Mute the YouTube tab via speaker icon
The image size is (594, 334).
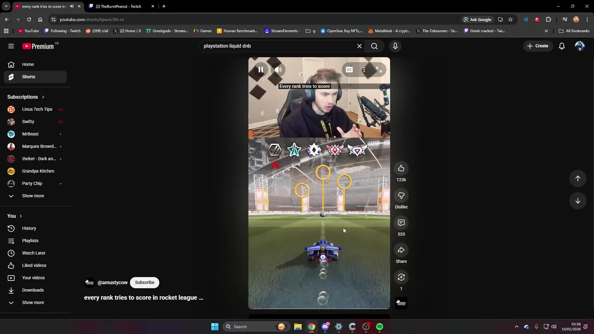click(71, 6)
